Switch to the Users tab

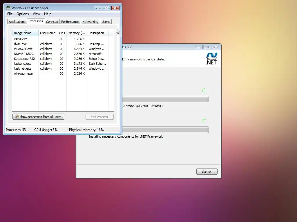pyautogui.click(x=106, y=22)
